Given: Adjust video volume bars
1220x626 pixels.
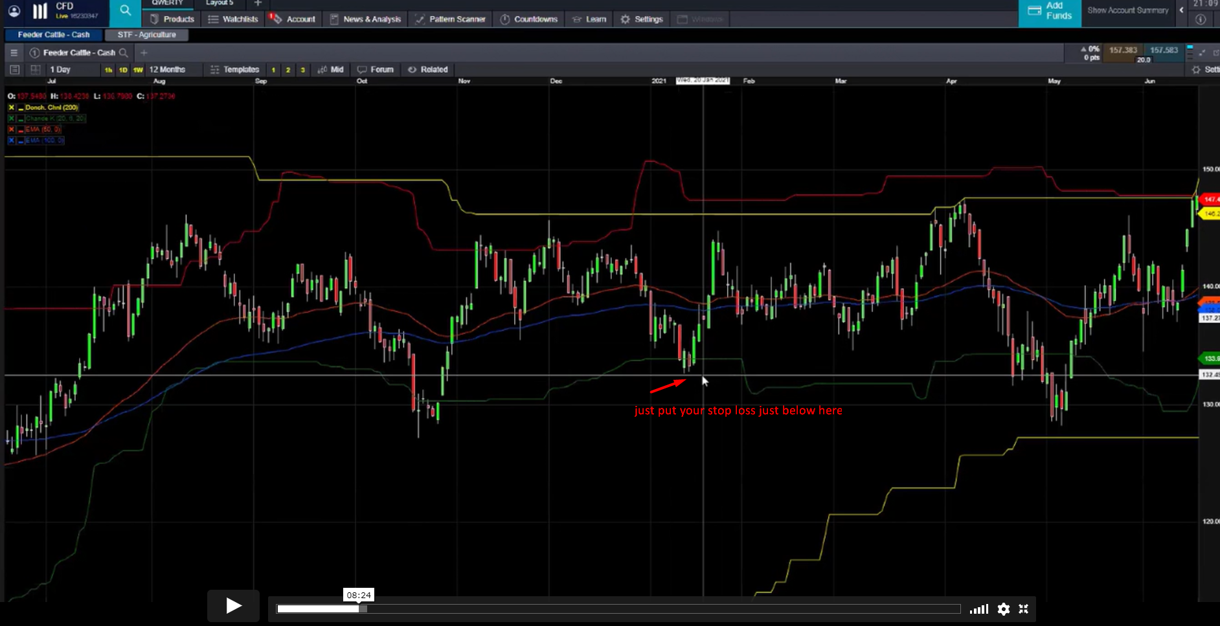Looking at the screenshot, I should pyautogui.click(x=979, y=609).
